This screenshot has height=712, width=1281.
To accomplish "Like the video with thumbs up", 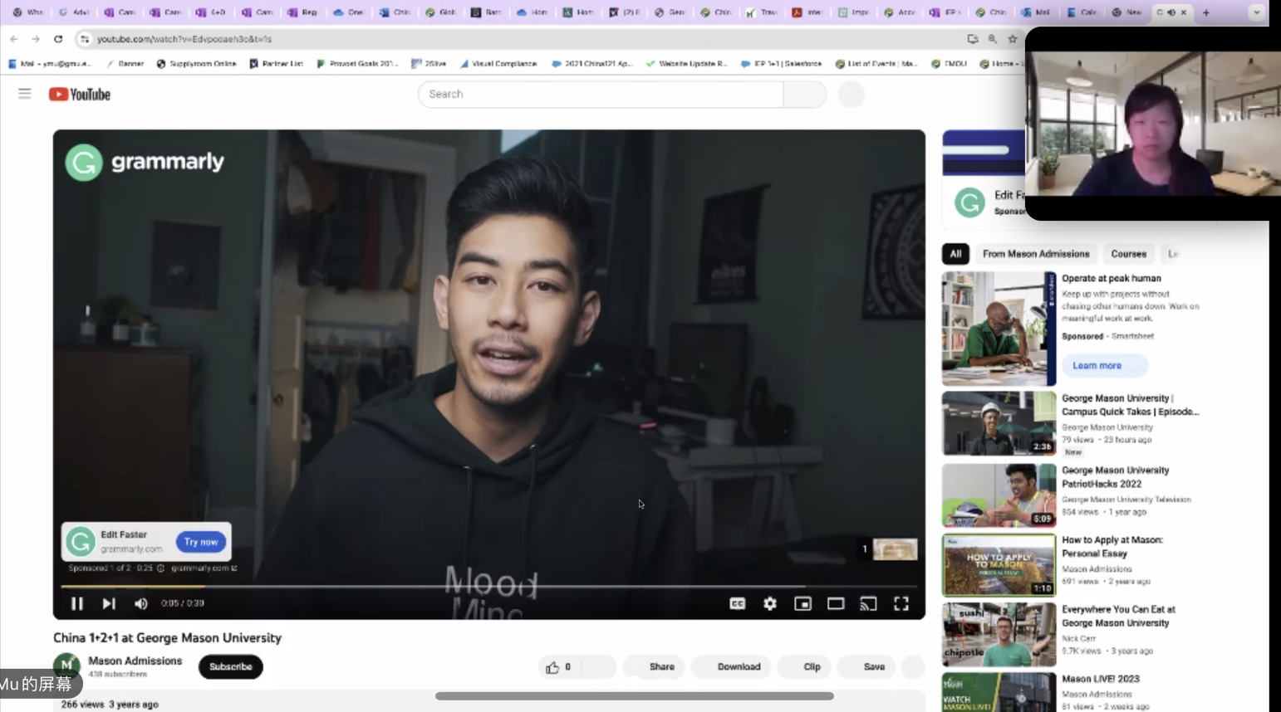I will tap(552, 666).
